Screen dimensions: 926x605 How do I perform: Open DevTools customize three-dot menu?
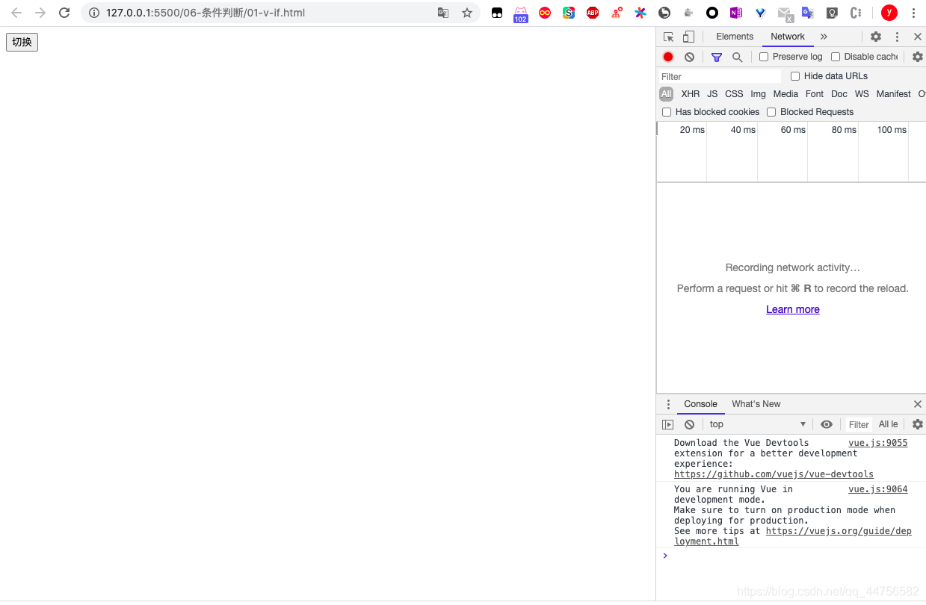[x=897, y=37]
